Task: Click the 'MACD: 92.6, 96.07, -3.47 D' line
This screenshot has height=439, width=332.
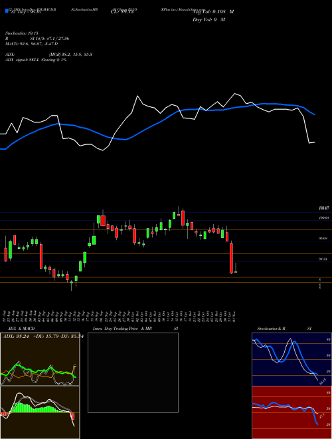Action: tap(32, 44)
